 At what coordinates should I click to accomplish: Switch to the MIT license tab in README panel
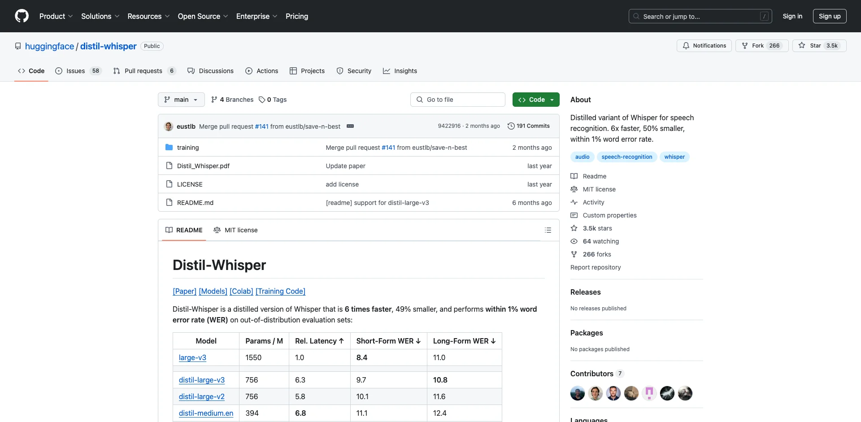(x=235, y=230)
